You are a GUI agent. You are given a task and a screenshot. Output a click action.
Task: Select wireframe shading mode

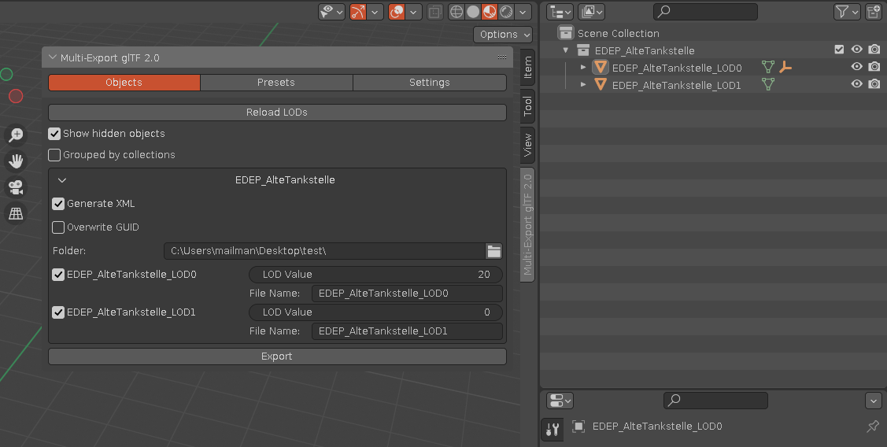tap(456, 11)
